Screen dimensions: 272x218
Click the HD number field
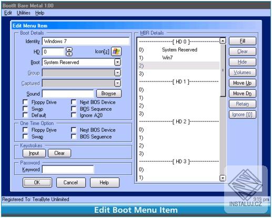(53, 51)
